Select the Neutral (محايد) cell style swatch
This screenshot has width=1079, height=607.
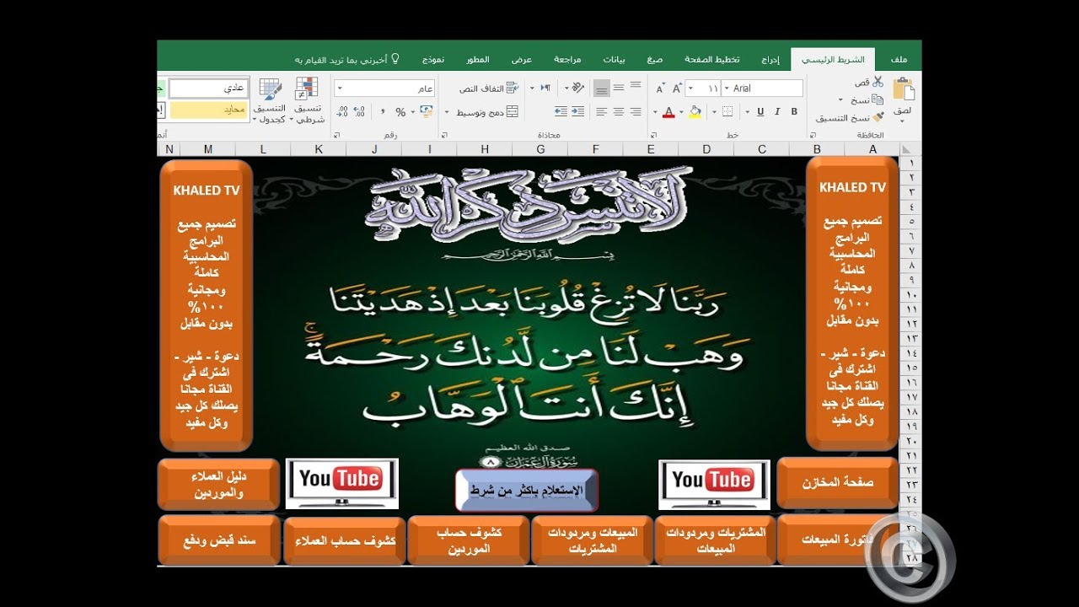(207, 110)
